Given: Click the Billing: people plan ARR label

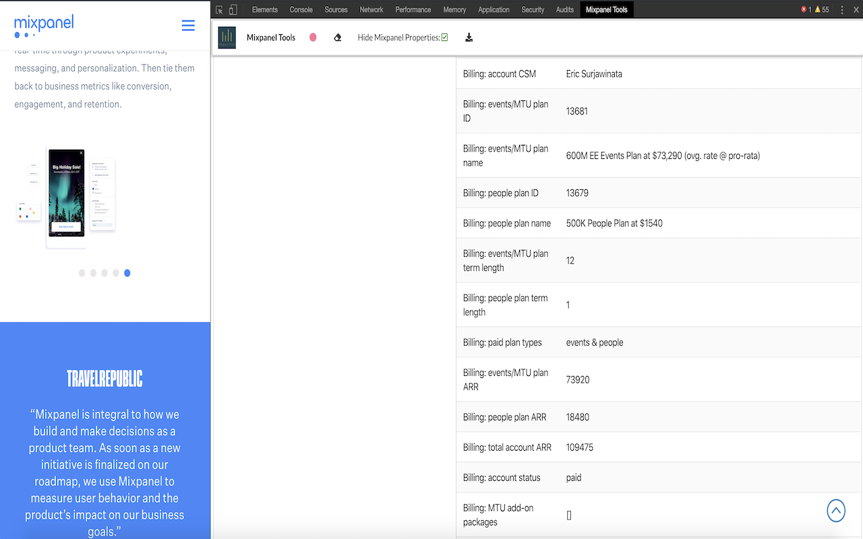Looking at the screenshot, I should [x=505, y=417].
